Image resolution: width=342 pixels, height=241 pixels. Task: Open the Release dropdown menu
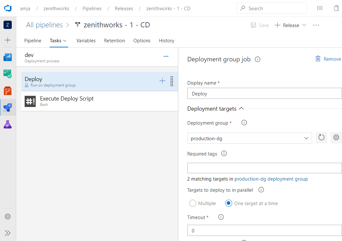[304, 25]
